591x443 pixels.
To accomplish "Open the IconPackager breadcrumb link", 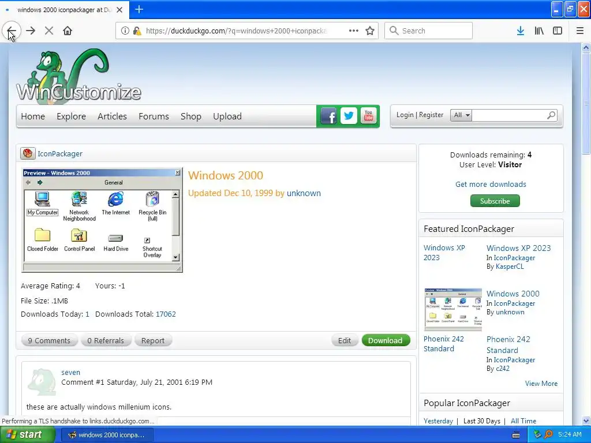I will [60, 153].
